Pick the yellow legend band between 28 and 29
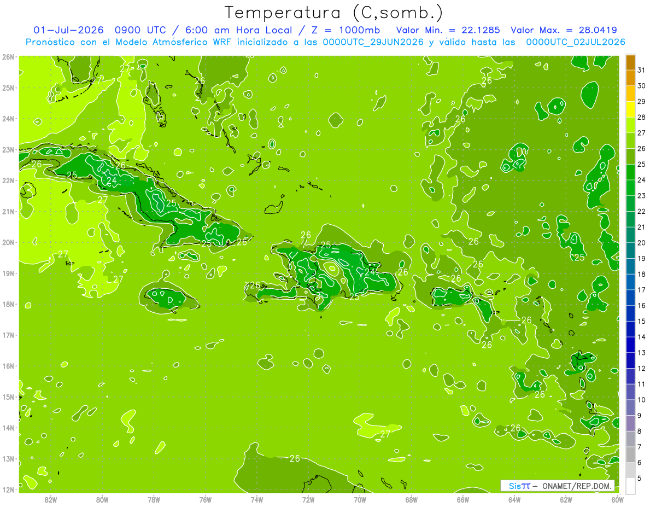The image size is (656, 507). click(630, 109)
